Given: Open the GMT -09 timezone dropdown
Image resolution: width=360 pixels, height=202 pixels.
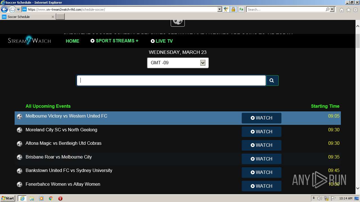Looking at the screenshot, I should tap(178, 63).
